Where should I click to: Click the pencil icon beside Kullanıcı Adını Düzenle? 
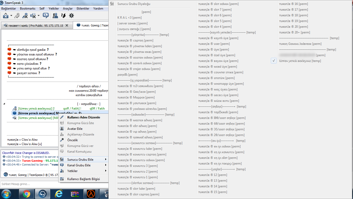(62, 117)
